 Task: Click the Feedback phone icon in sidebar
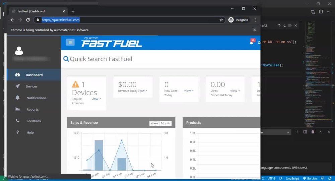point(17,121)
